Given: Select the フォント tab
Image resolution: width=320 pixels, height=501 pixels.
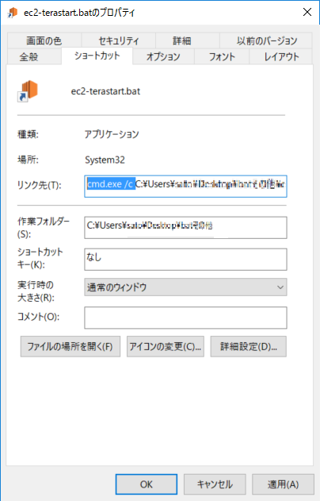Looking at the screenshot, I should (x=222, y=57).
